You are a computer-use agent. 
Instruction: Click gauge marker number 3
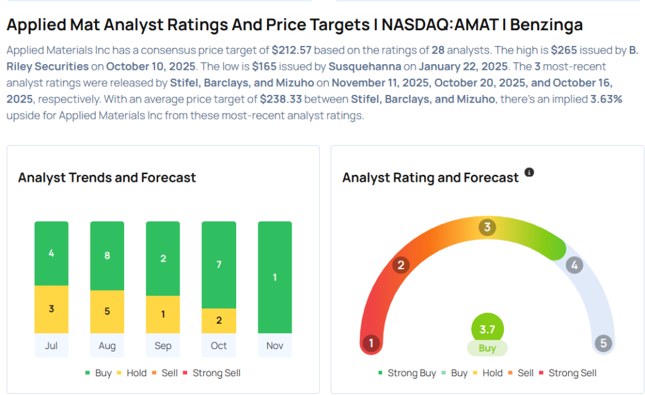(487, 228)
